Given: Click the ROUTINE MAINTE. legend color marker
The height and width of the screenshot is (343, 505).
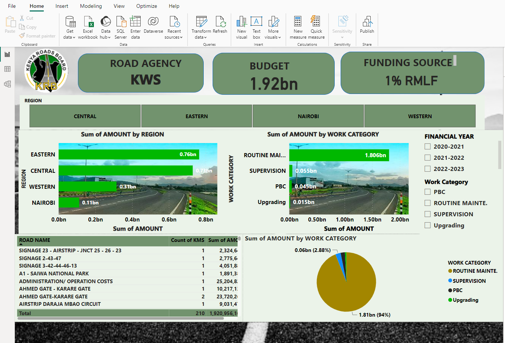Looking at the screenshot, I should (450, 271).
